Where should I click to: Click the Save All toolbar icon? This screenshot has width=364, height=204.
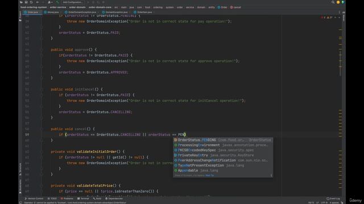(26, 2)
